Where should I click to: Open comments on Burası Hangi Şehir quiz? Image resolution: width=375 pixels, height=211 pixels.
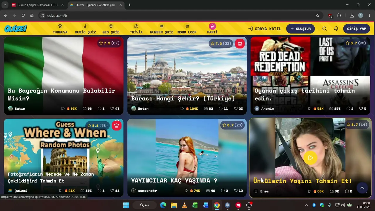coord(223,108)
